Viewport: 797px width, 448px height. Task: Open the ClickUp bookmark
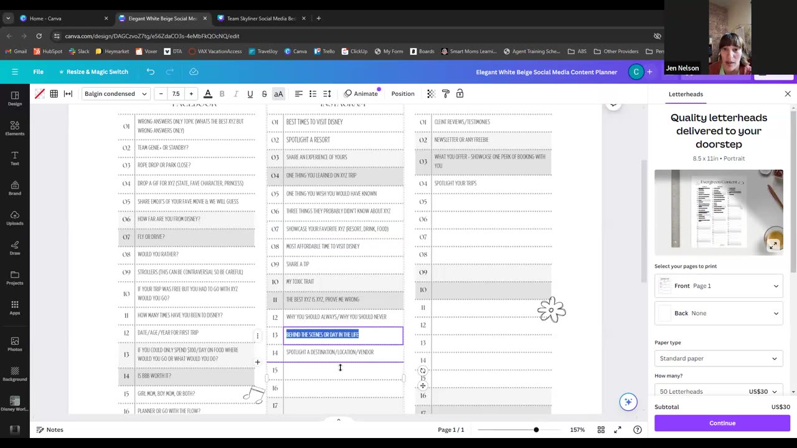coord(354,51)
